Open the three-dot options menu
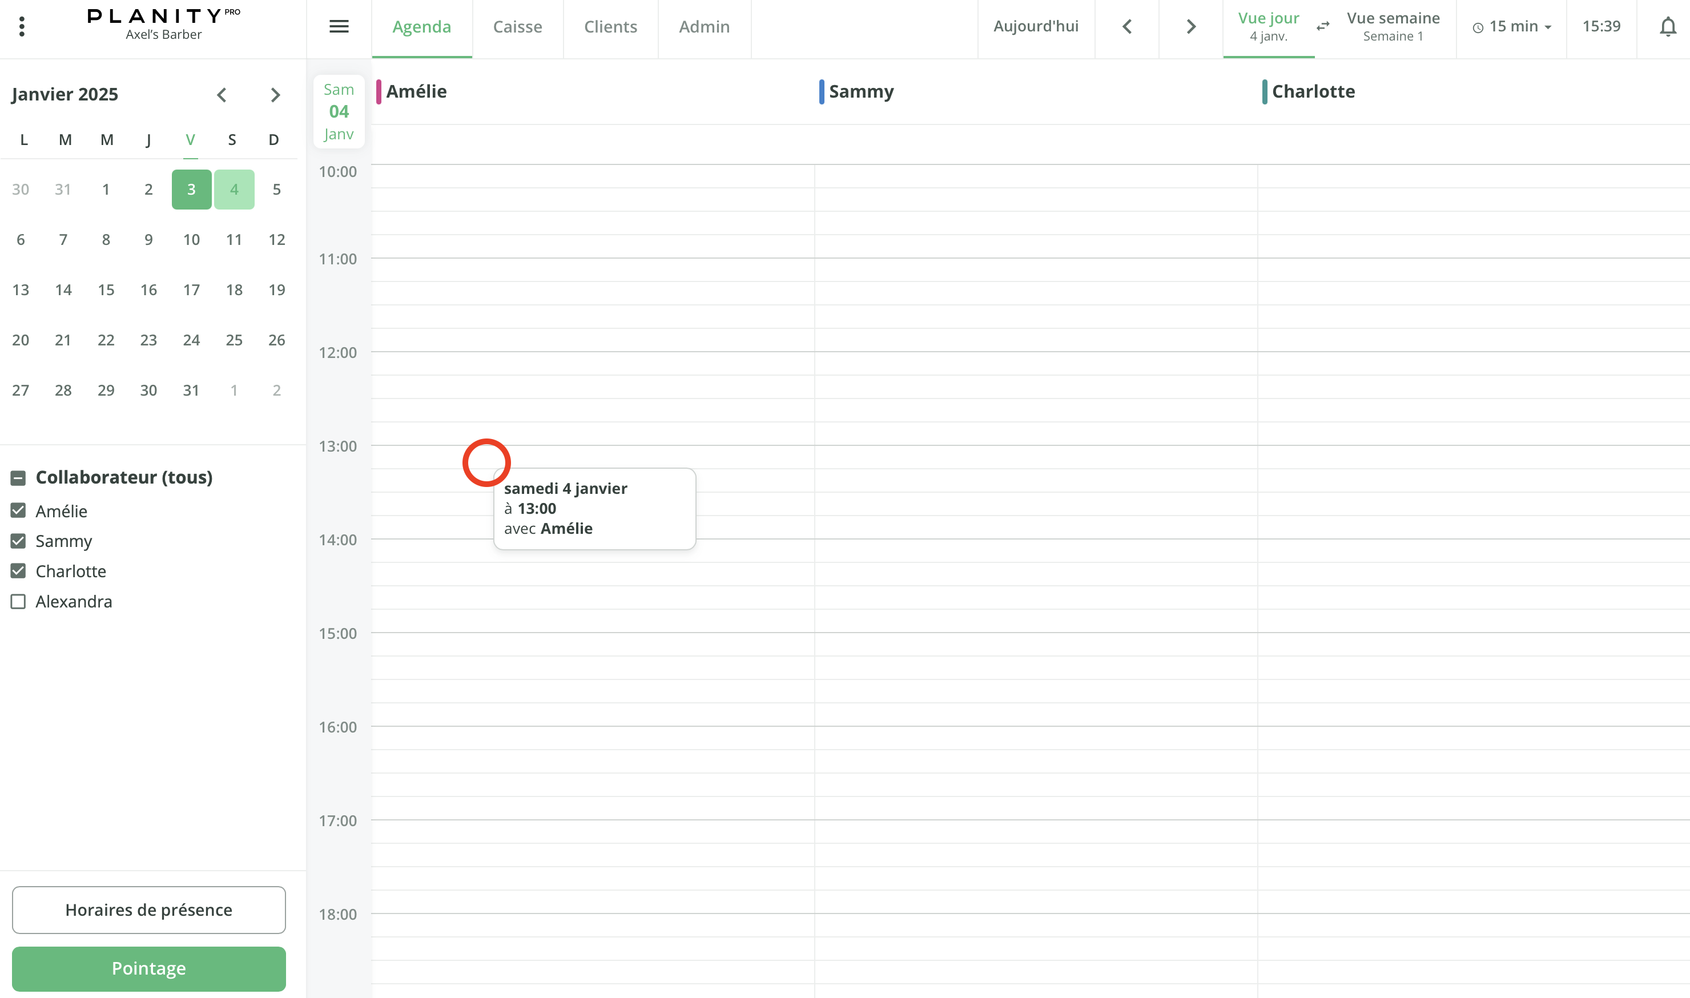Viewport: 1690px width, 998px height. tap(22, 26)
